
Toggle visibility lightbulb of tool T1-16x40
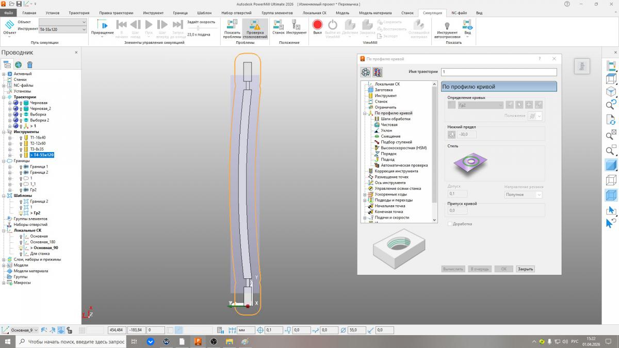(21, 138)
